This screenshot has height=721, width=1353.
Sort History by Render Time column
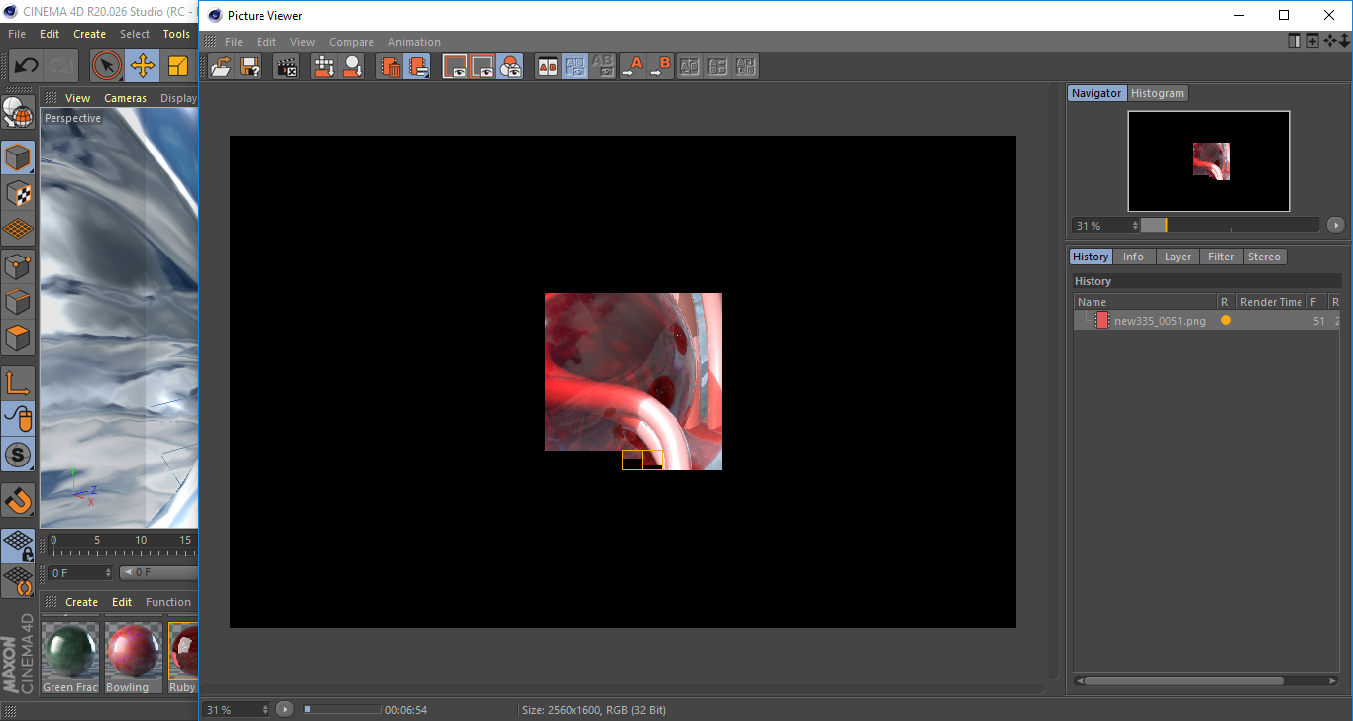1271,302
